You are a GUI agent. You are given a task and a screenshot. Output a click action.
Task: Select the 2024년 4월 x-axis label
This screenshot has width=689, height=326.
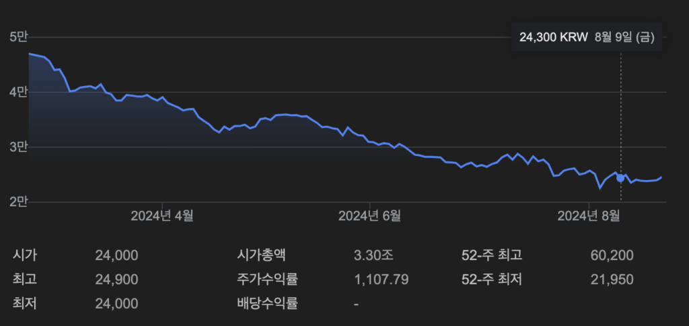click(x=162, y=215)
